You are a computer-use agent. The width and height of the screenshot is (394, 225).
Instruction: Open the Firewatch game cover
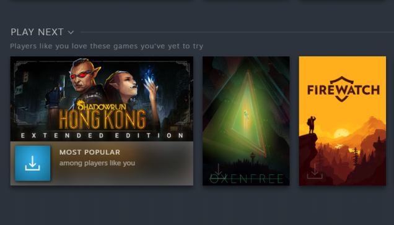tap(342, 121)
